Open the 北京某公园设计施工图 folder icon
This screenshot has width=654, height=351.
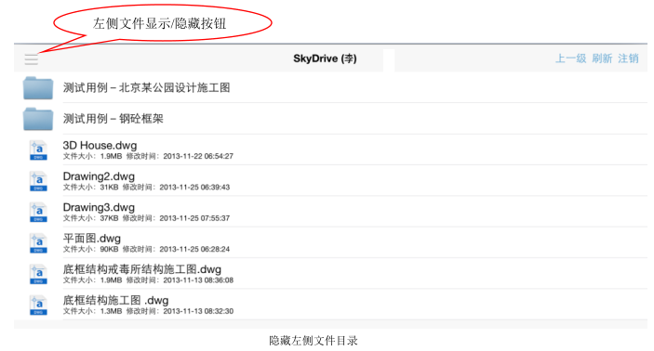pyautogui.click(x=38, y=88)
